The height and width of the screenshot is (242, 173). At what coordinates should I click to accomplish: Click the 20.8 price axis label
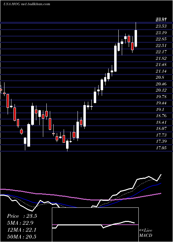click(x=160, y=77)
